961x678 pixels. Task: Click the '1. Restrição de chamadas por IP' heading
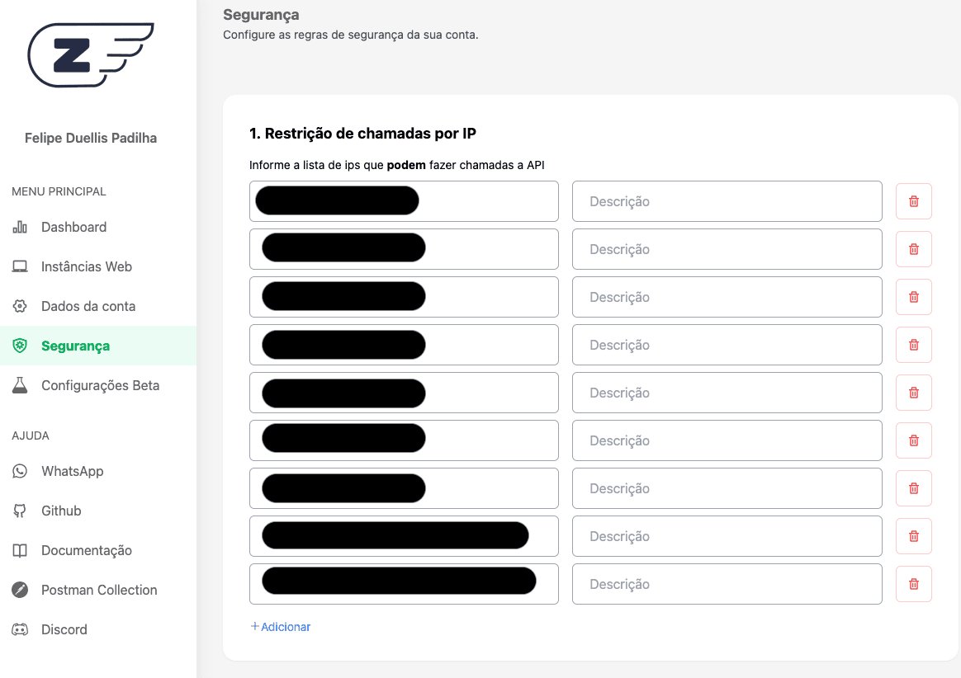pos(362,134)
